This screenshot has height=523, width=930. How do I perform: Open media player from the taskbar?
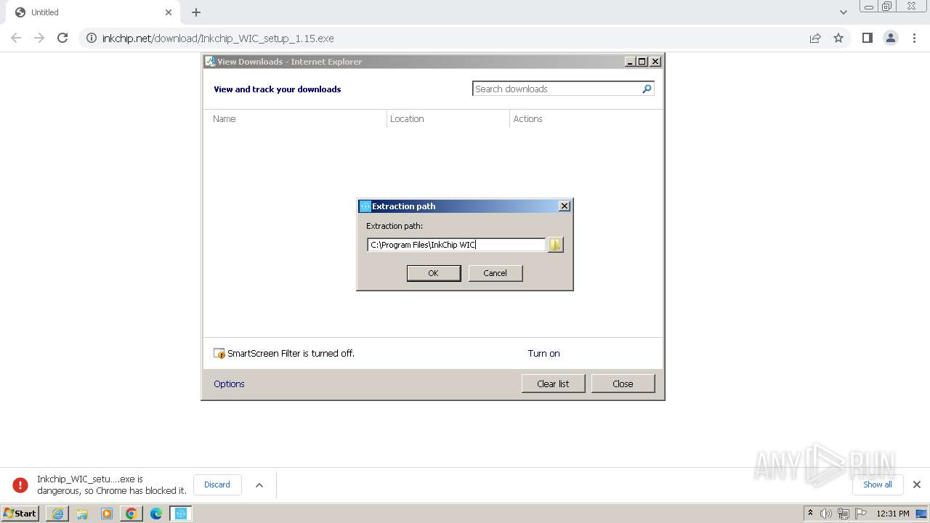coord(107,514)
